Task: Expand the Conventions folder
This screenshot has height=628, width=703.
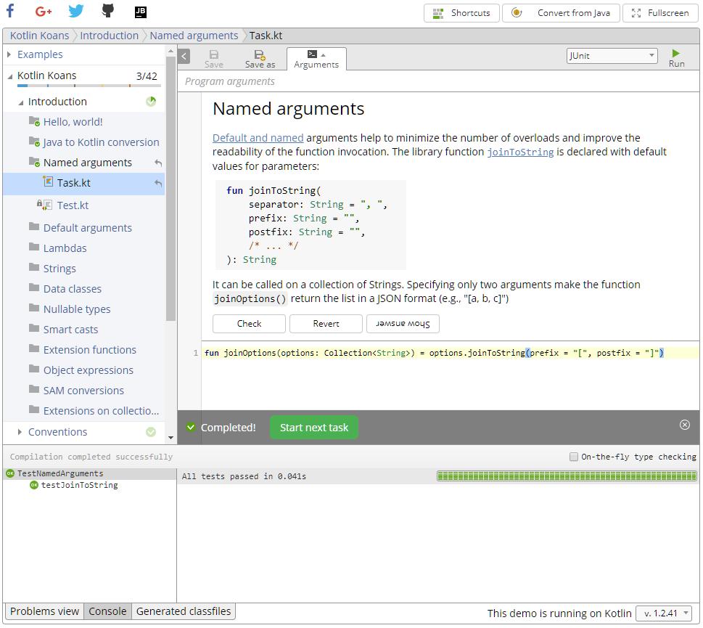Action: [20, 432]
